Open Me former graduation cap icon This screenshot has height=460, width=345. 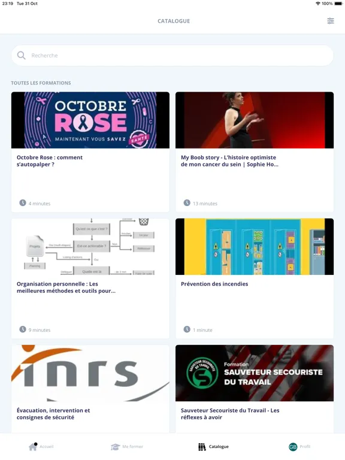(x=115, y=447)
